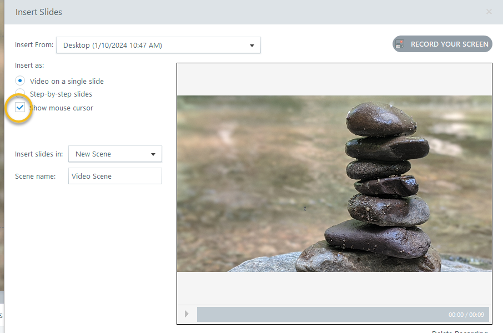Click the 00:00 / 00:09 time display
This screenshot has width=503, height=333.
pyautogui.click(x=466, y=315)
